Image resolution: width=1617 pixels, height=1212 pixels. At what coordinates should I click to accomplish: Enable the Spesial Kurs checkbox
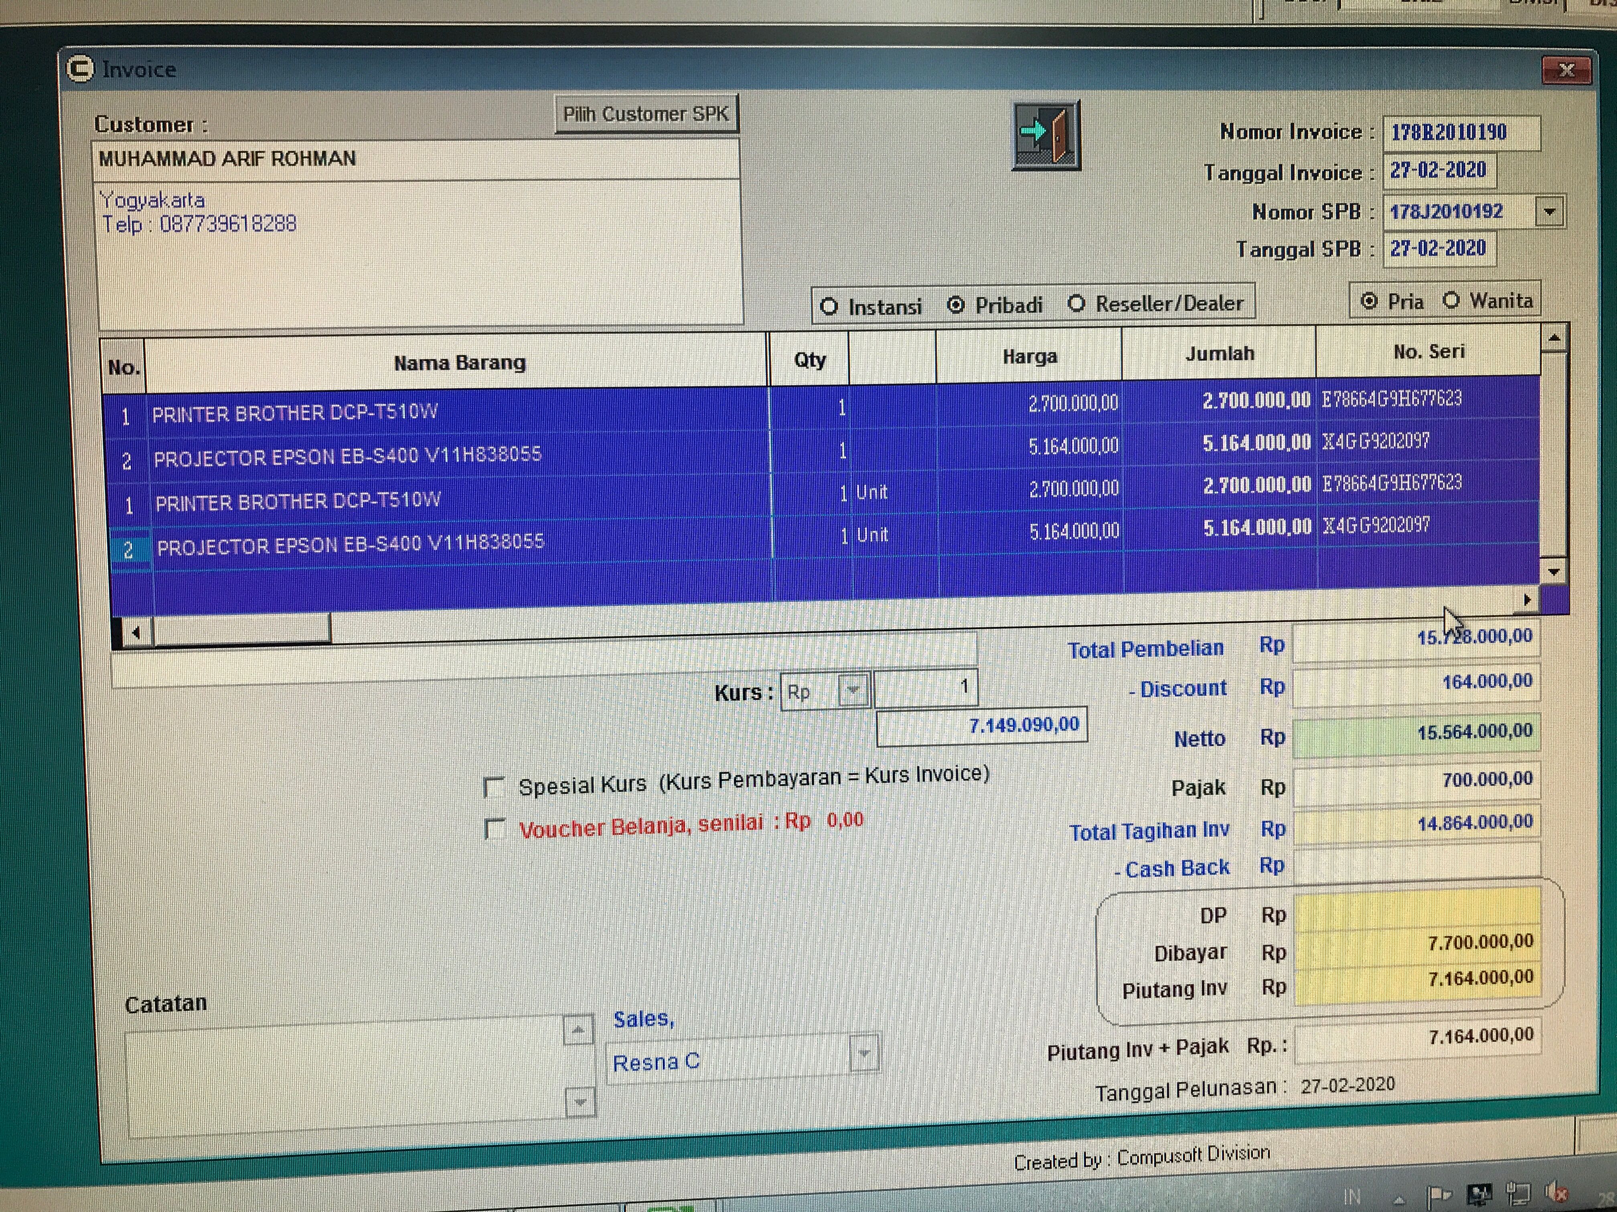point(495,788)
